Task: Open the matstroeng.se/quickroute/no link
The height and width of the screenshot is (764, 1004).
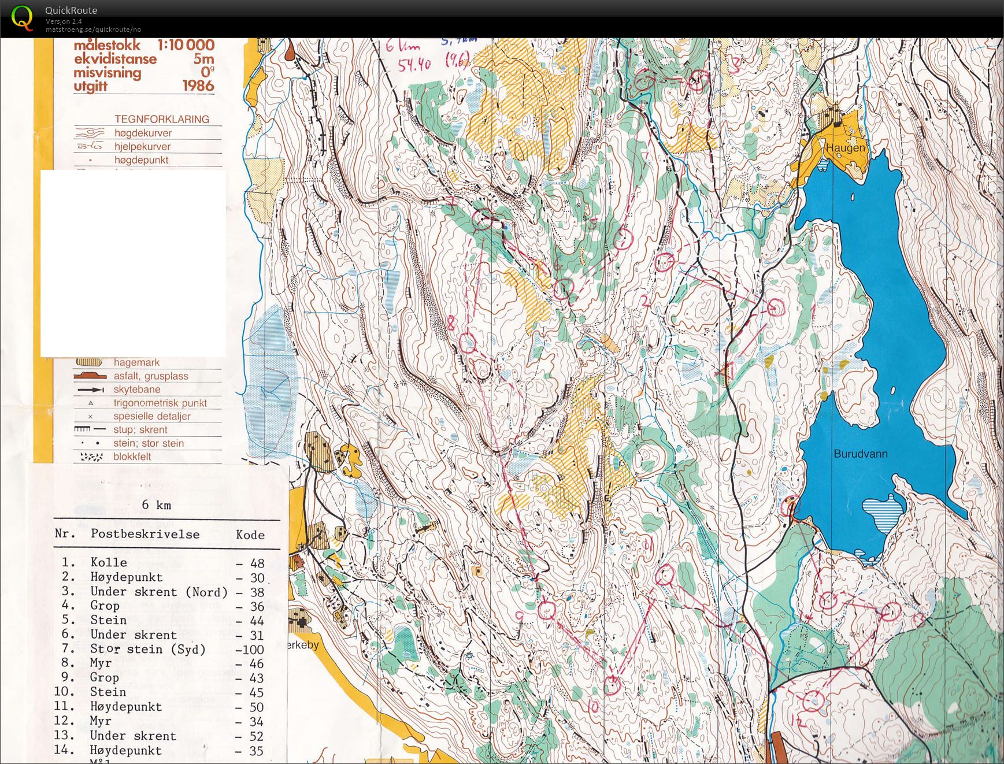Action: (93, 29)
